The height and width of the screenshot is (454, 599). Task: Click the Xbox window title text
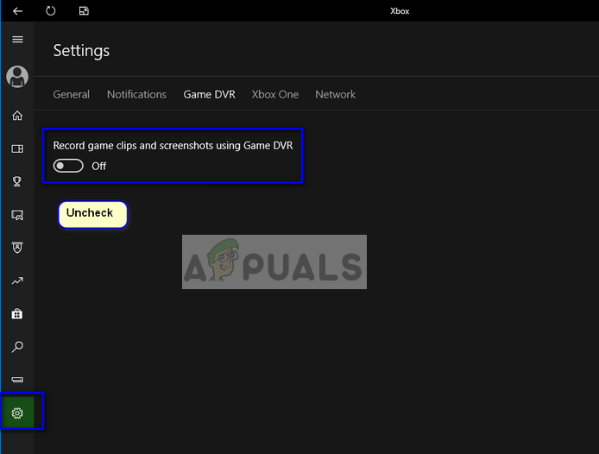click(x=400, y=11)
